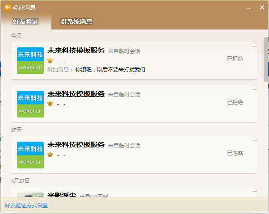Screen dimensions: 269x214
Task: Click 来自临时会话 label in the 已忽略 card
Action: pyautogui.click(x=124, y=145)
